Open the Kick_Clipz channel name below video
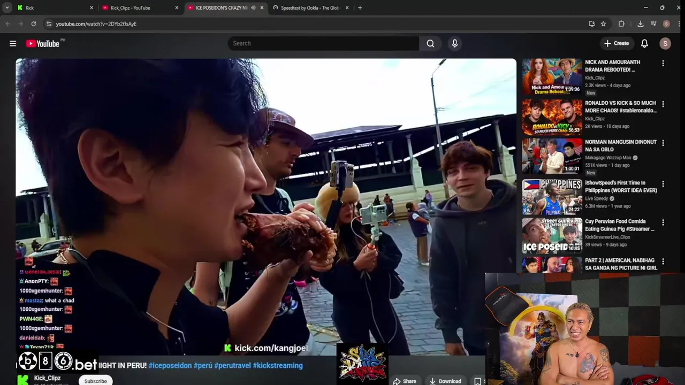The width and height of the screenshot is (685, 385). pos(47,378)
